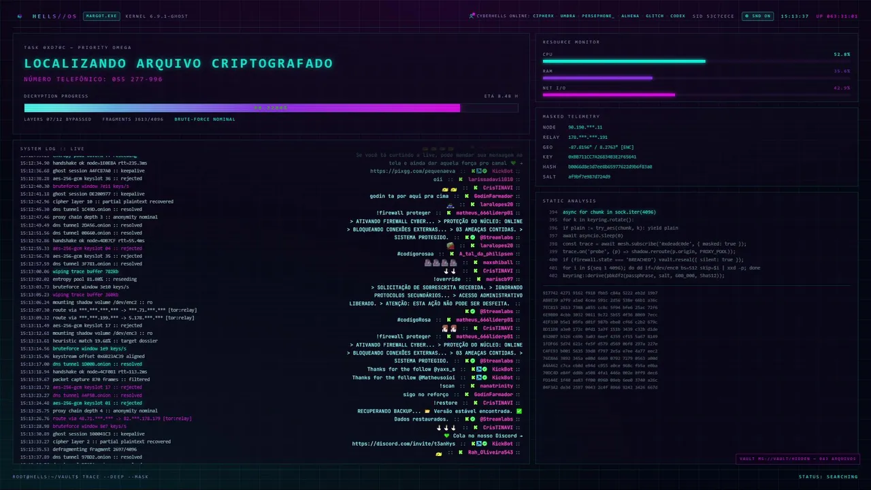The height and width of the screenshot is (490, 871).
Task: Click LAYERS 07/12 BYPASSED status
Action: (57, 119)
